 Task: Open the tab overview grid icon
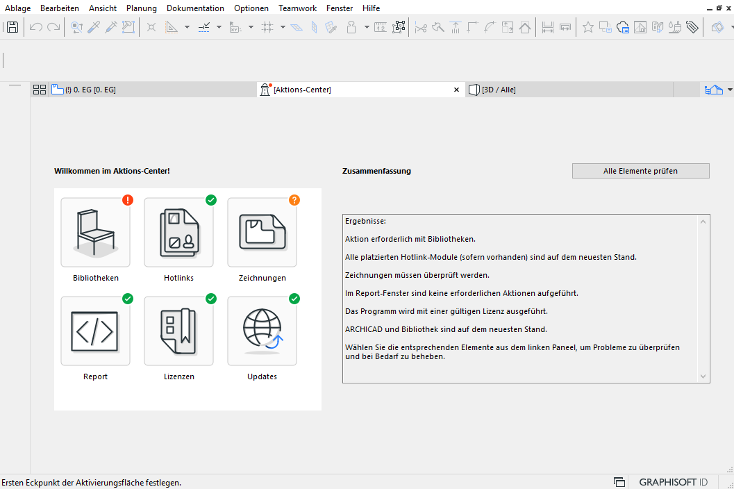[x=40, y=90]
